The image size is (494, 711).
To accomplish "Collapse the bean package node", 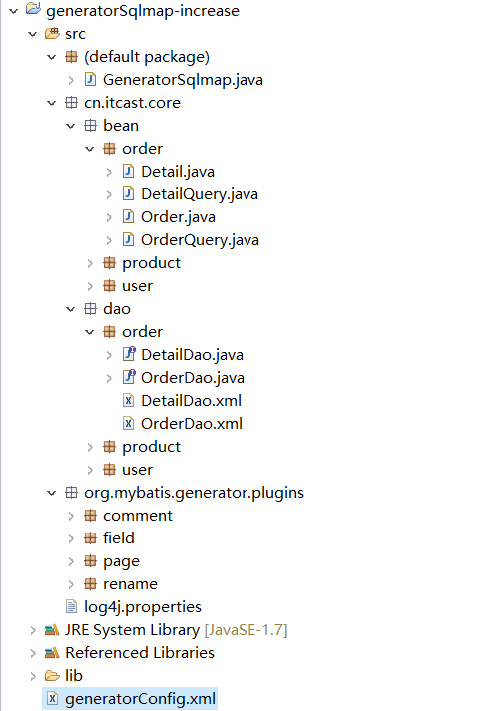I will pos(71,126).
